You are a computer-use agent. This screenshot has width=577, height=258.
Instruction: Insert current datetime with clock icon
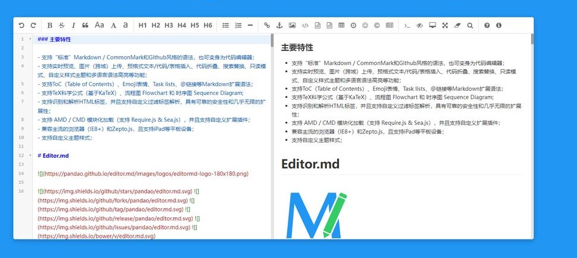353,26
